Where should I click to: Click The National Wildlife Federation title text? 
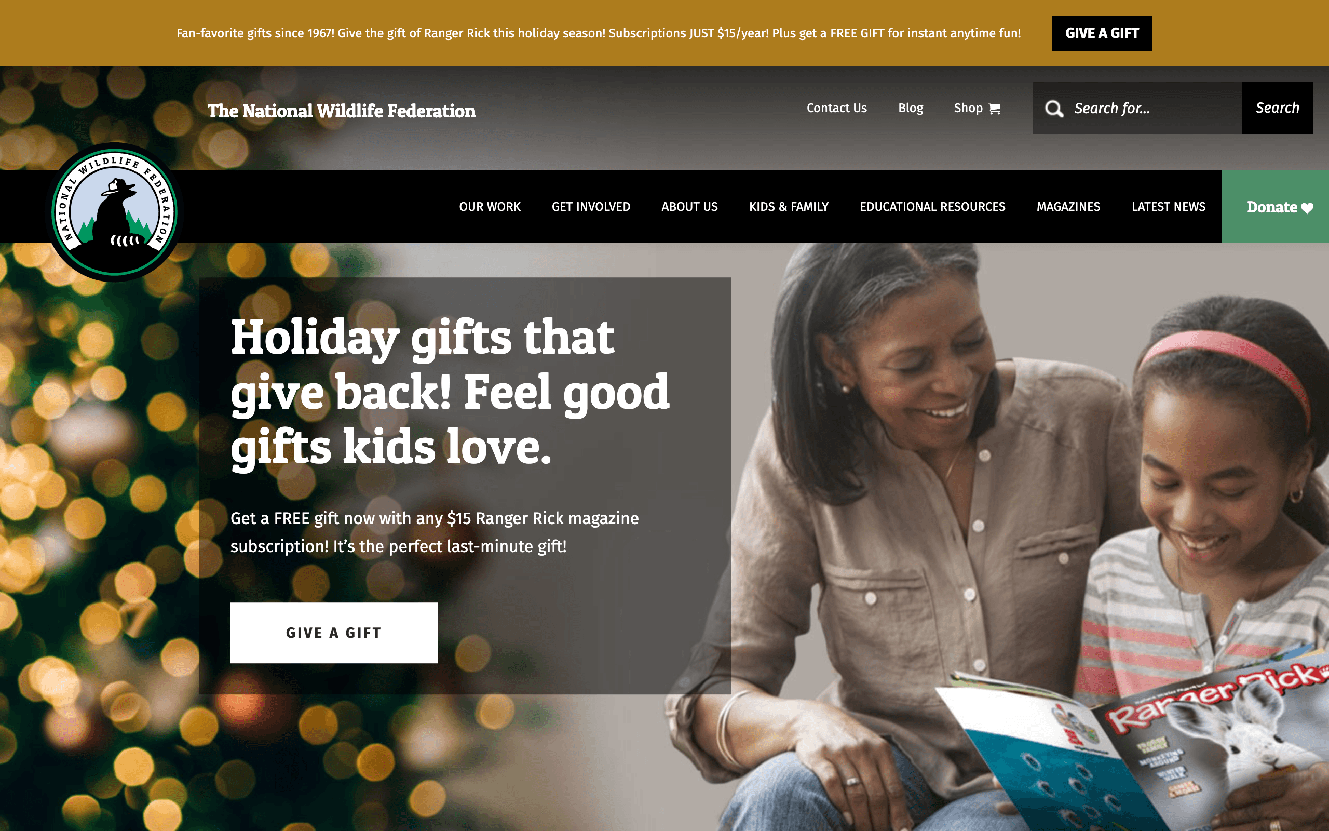[x=341, y=111]
